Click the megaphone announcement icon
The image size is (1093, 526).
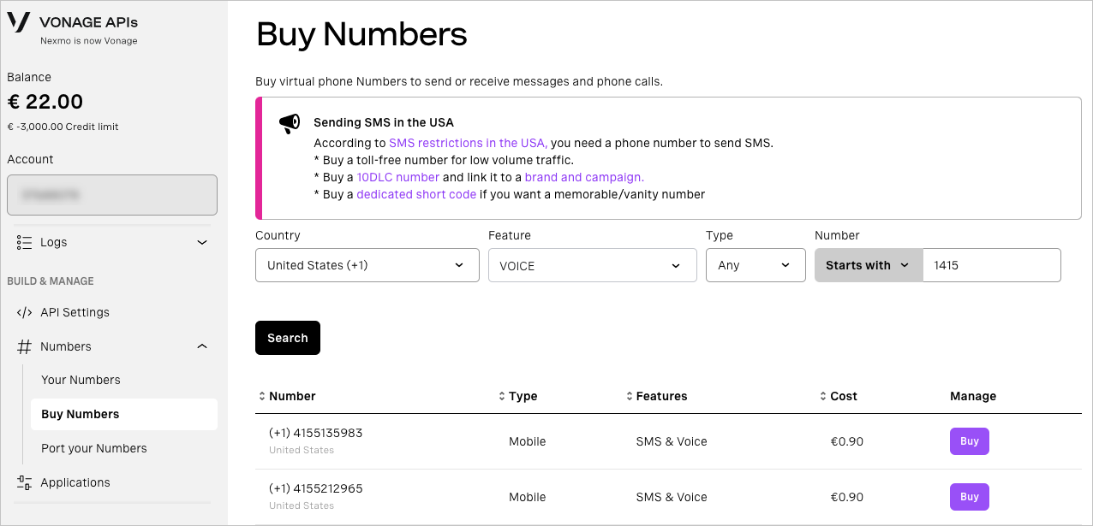coord(289,122)
